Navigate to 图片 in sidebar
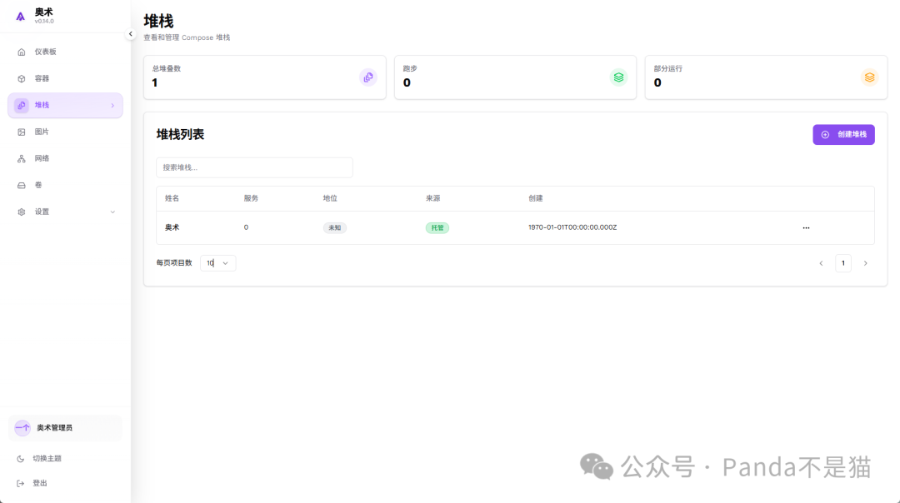 click(x=65, y=132)
